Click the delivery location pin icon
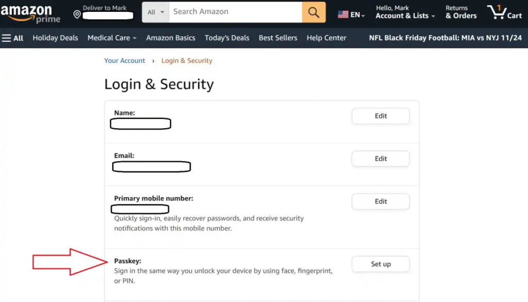This screenshot has width=528, height=302. click(77, 14)
